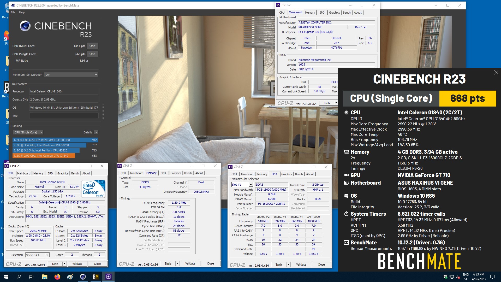Click the XMP-2000 timings column header
The image size is (501, 282).
pos(313,217)
